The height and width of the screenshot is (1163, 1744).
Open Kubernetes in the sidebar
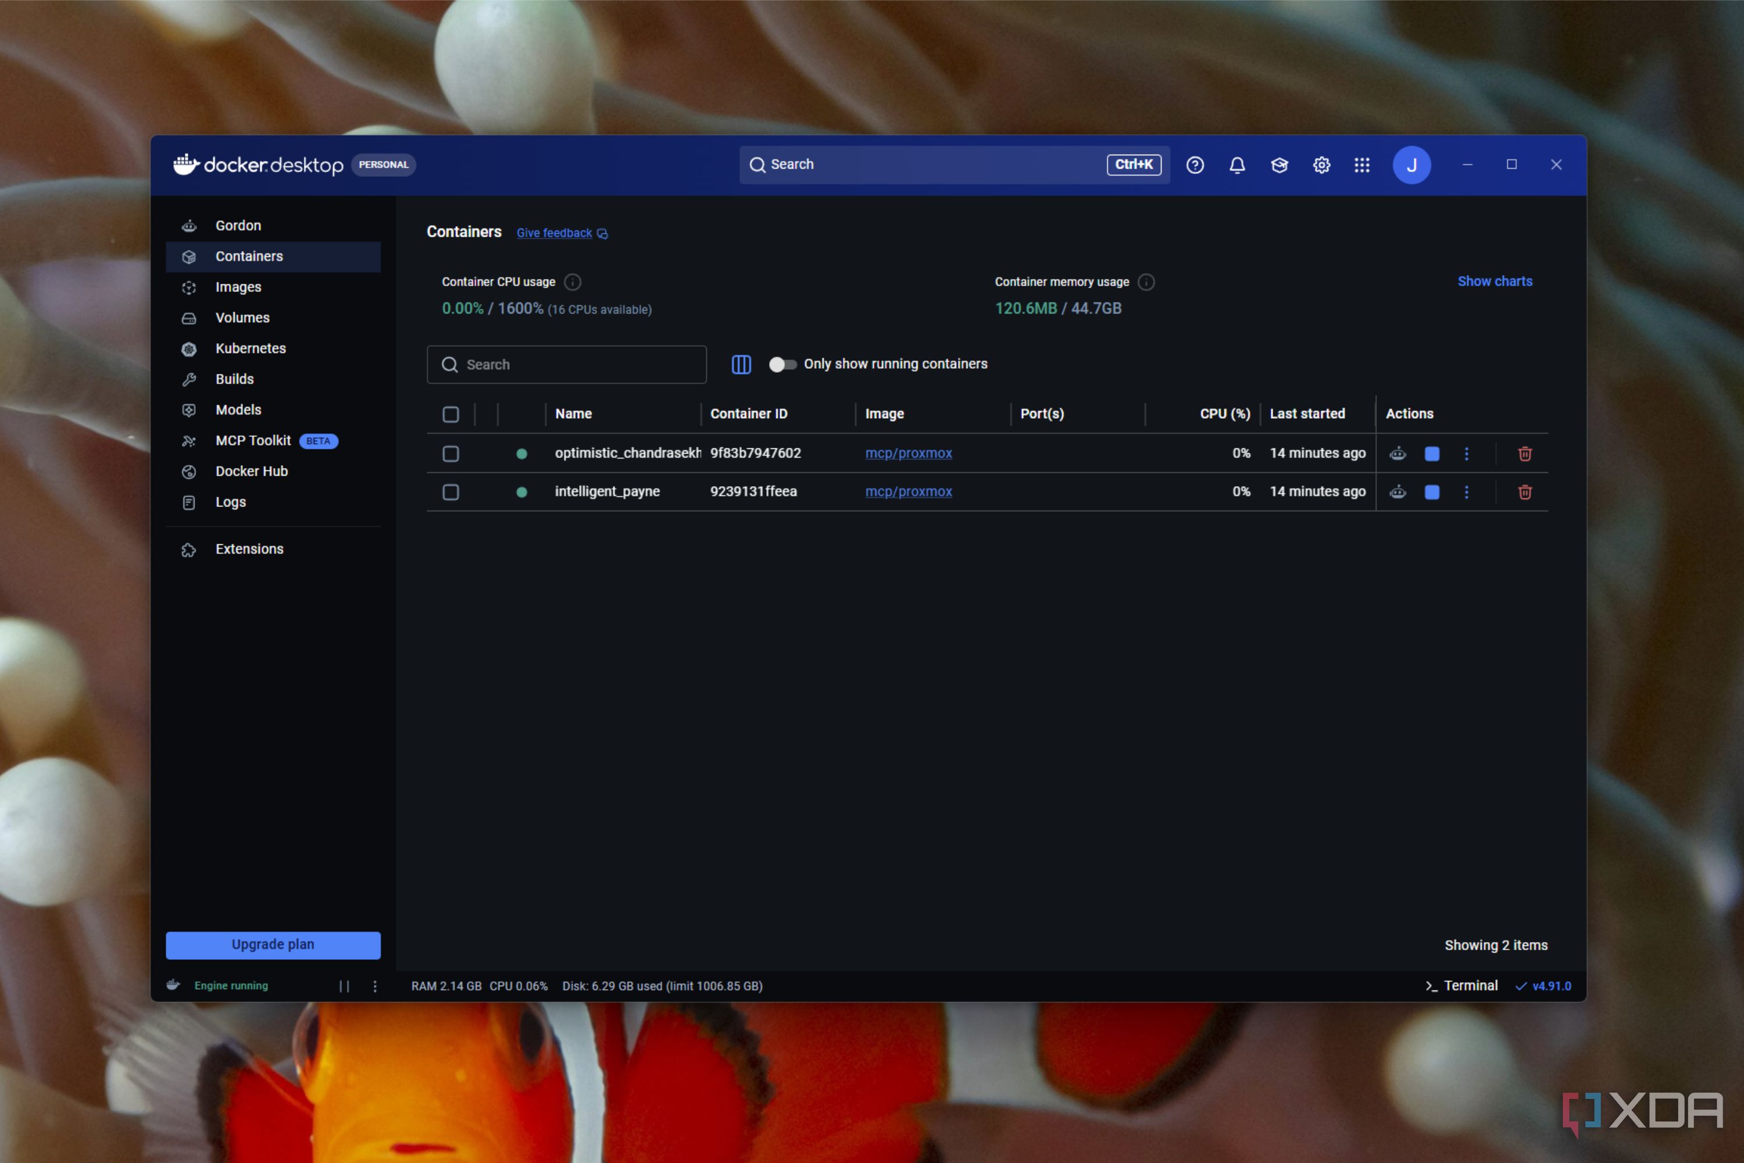pyautogui.click(x=273, y=348)
